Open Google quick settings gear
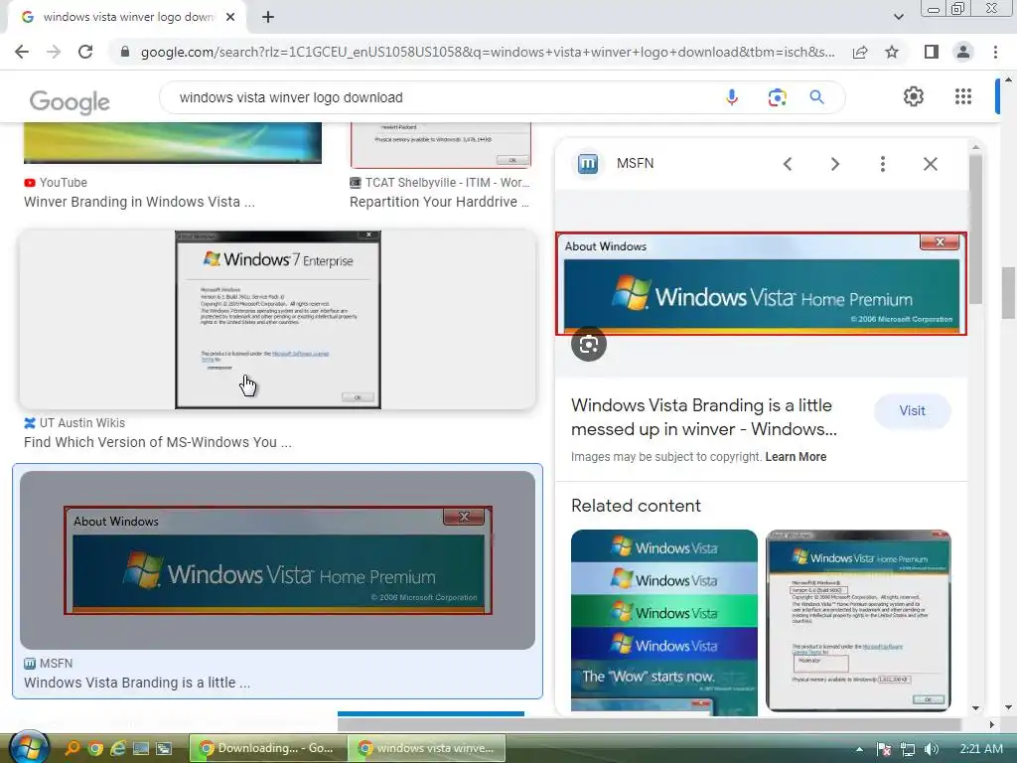This screenshot has height=763, width=1017. pos(914,96)
